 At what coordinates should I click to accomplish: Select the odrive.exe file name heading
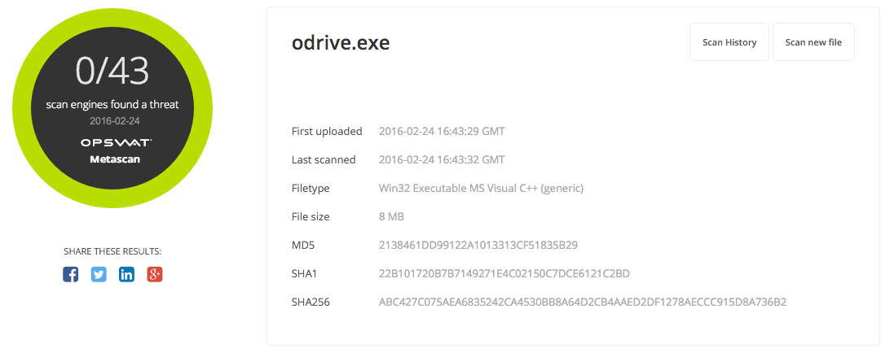(x=341, y=42)
